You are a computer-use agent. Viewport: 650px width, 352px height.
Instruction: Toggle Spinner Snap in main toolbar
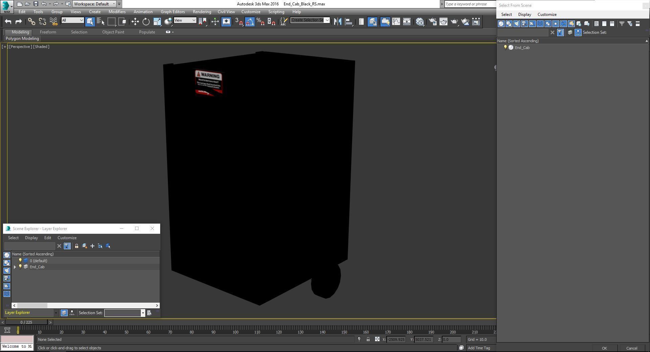click(x=272, y=22)
